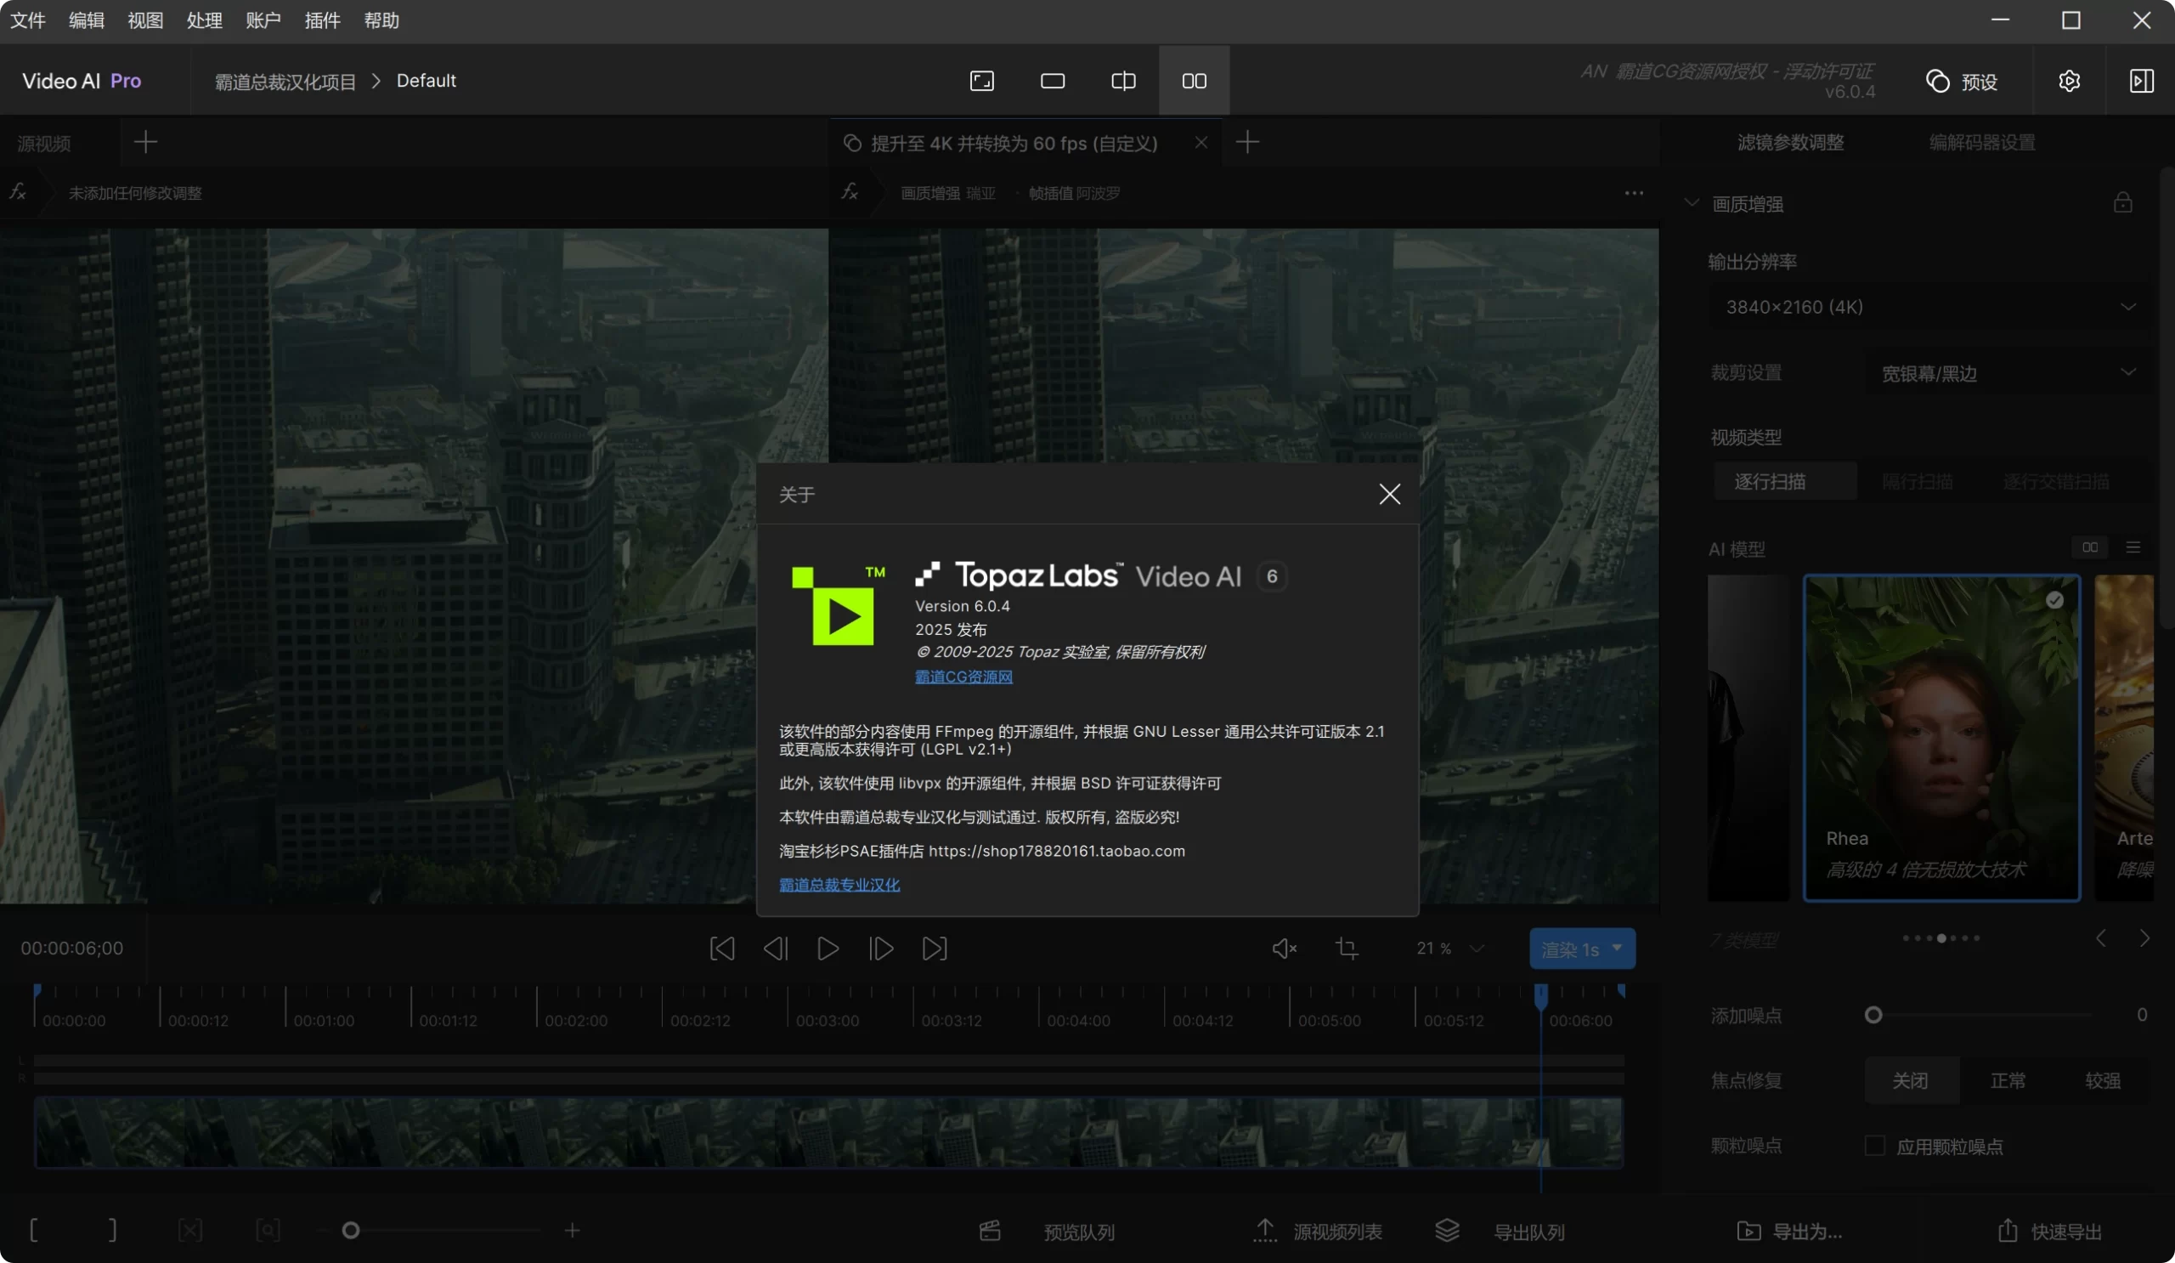Image resolution: width=2175 pixels, height=1263 pixels.
Task: Switch to 滤镜参数调整 tab
Action: (1790, 143)
